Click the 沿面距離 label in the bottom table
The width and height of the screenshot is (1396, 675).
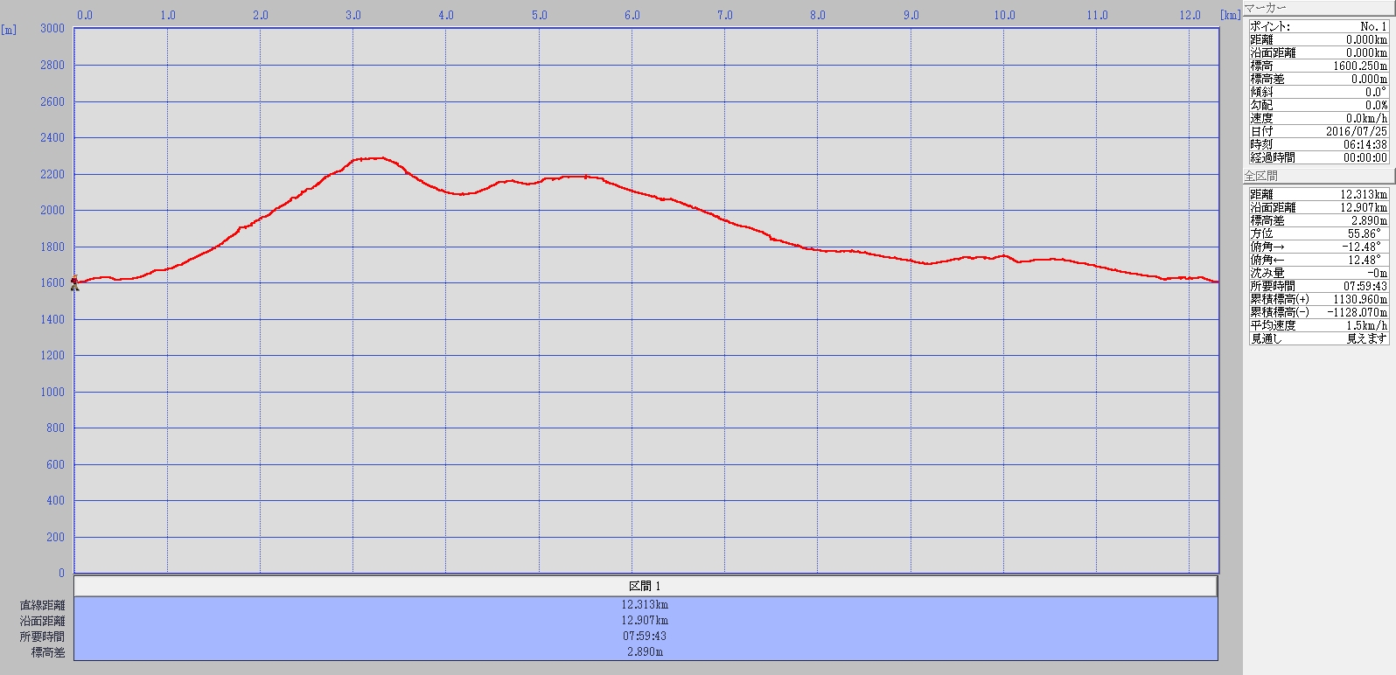43,621
